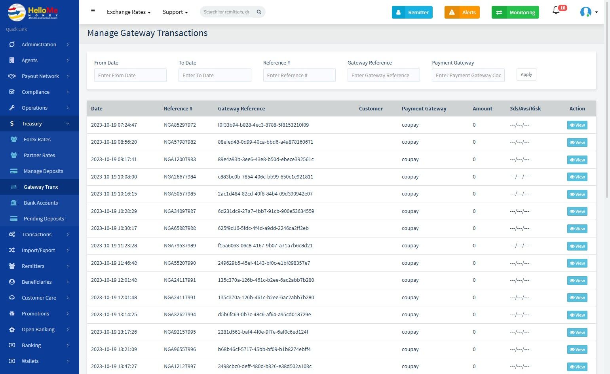This screenshot has width=610, height=374.
Task: Expand the Administration sidebar menu
Action: click(40, 44)
